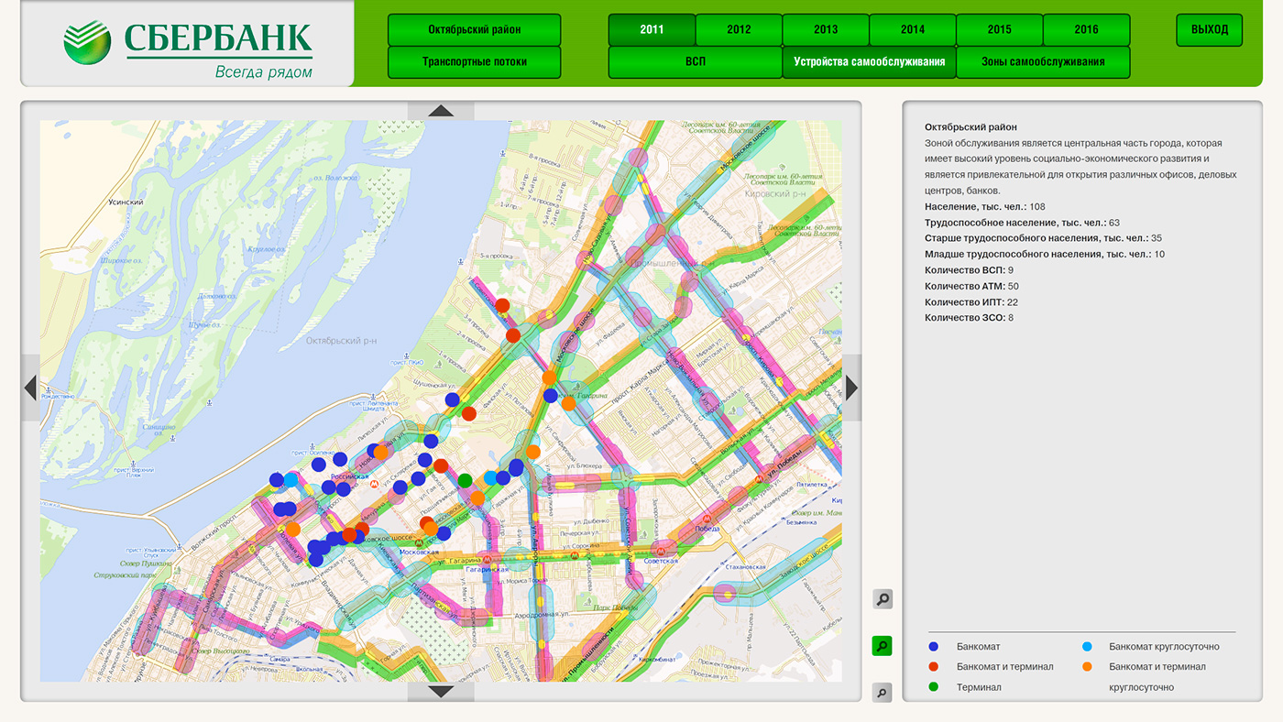Select the 2013 year tab
The height and width of the screenshot is (722, 1283).
click(826, 29)
